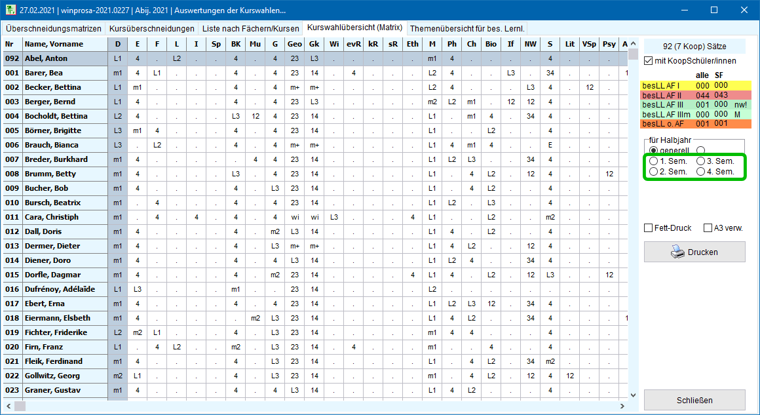
Task: Click the vertical scrollbar down arrow
Action: pos(633,395)
